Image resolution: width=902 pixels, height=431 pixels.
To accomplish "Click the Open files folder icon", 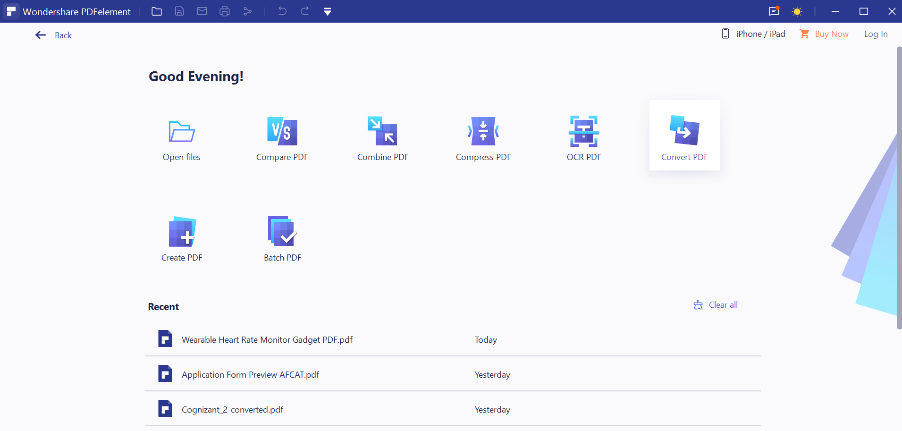I will coord(182,132).
